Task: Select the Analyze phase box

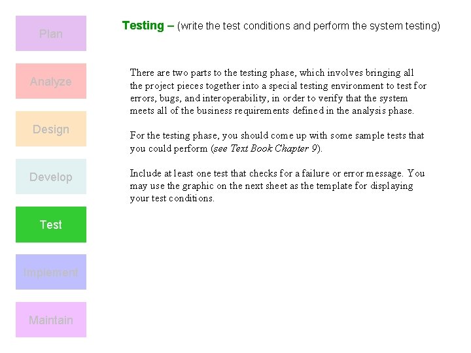Action: click(x=51, y=81)
